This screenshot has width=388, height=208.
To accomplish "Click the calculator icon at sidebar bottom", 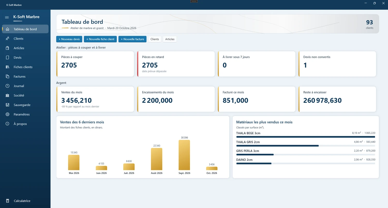I will point(8,201).
